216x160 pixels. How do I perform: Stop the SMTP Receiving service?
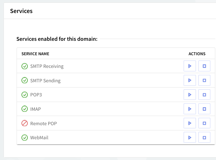204,66
